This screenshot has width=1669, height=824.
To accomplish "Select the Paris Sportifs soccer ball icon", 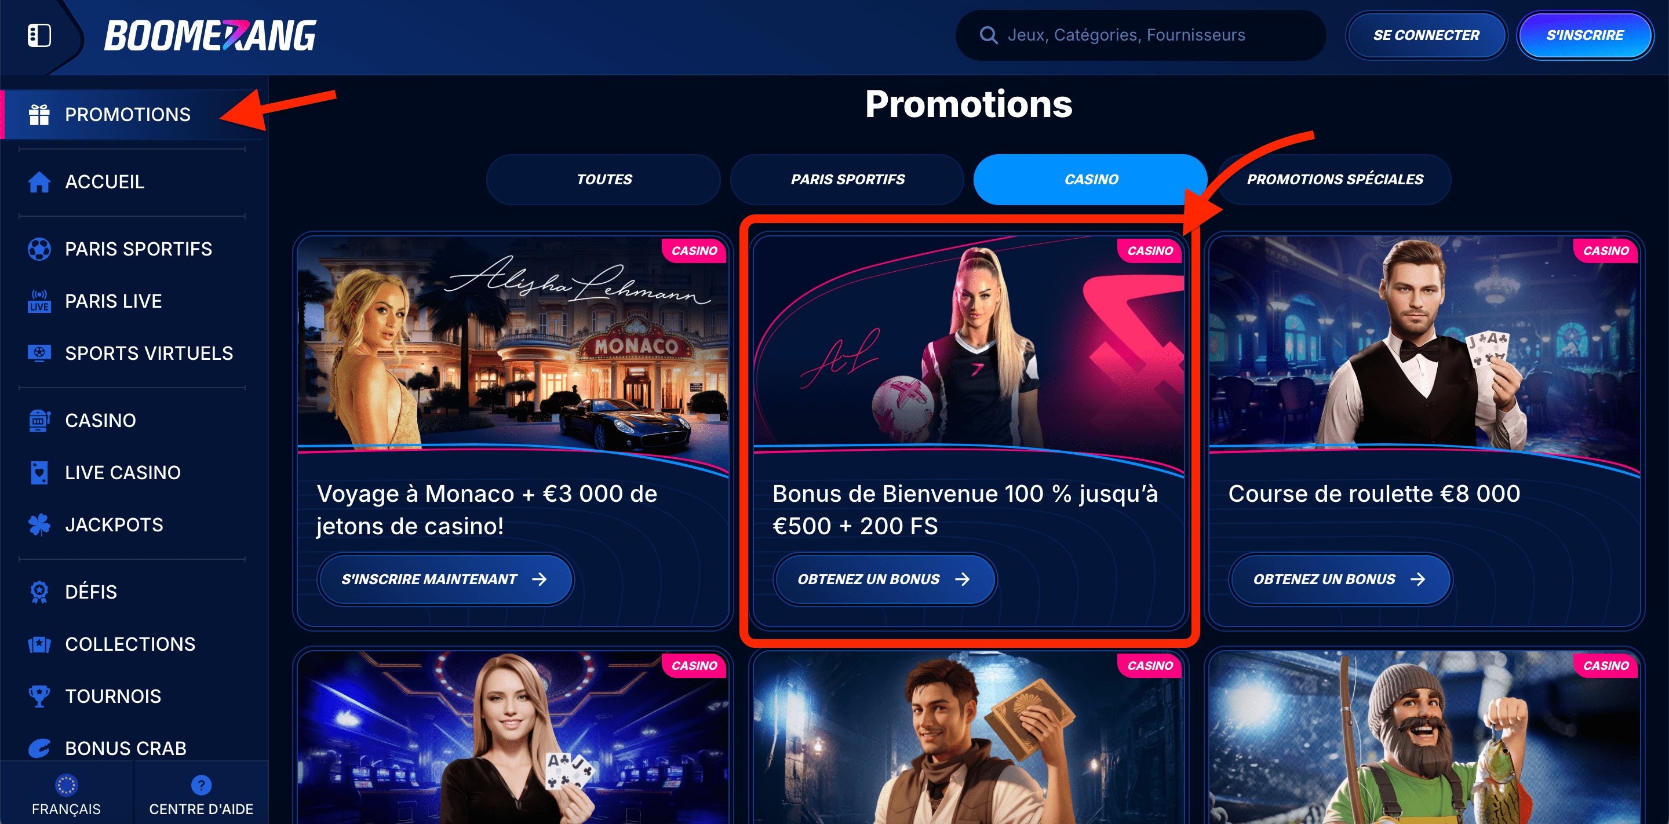I will coord(39,249).
